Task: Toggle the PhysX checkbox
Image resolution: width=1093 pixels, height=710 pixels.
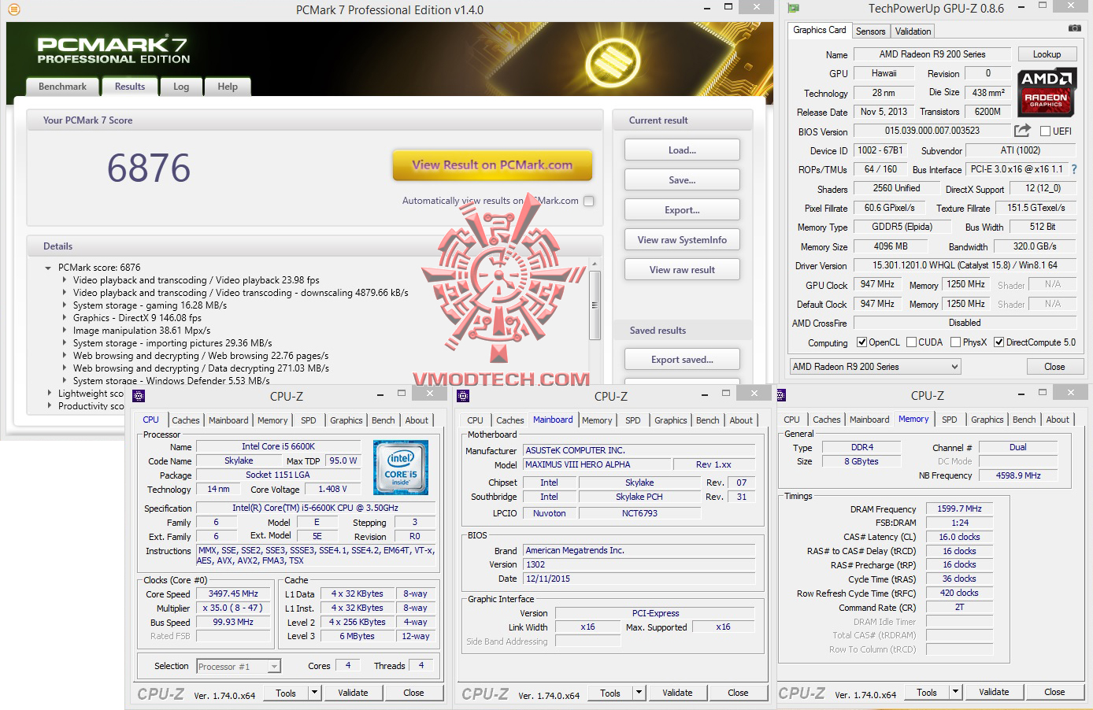Action: [x=955, y=342]
